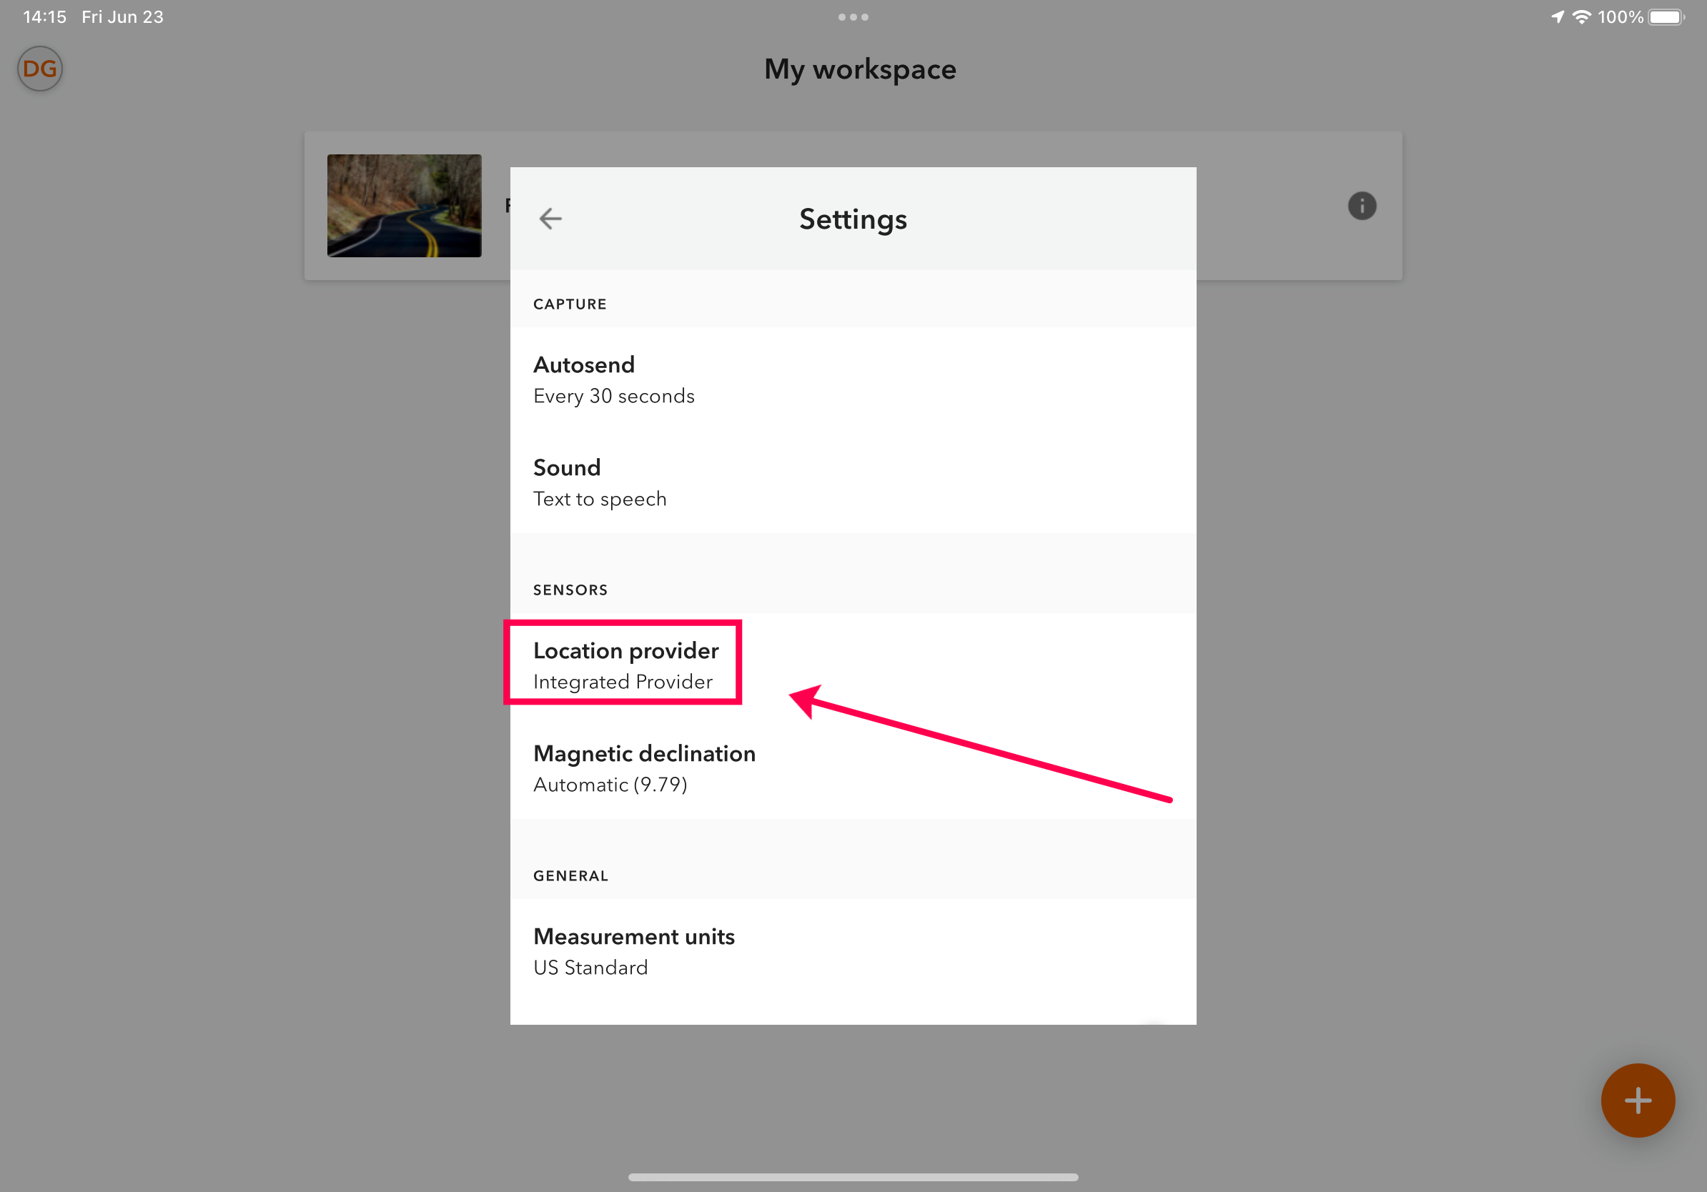Tap the Wi-Fi status icon
Screen dimensions: 1707x1192
click(1581, 17)
